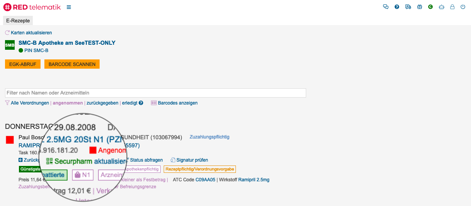Click the red status square beside Paul
The height and width of the screenshot is (206, 471).
pos(10,140)
